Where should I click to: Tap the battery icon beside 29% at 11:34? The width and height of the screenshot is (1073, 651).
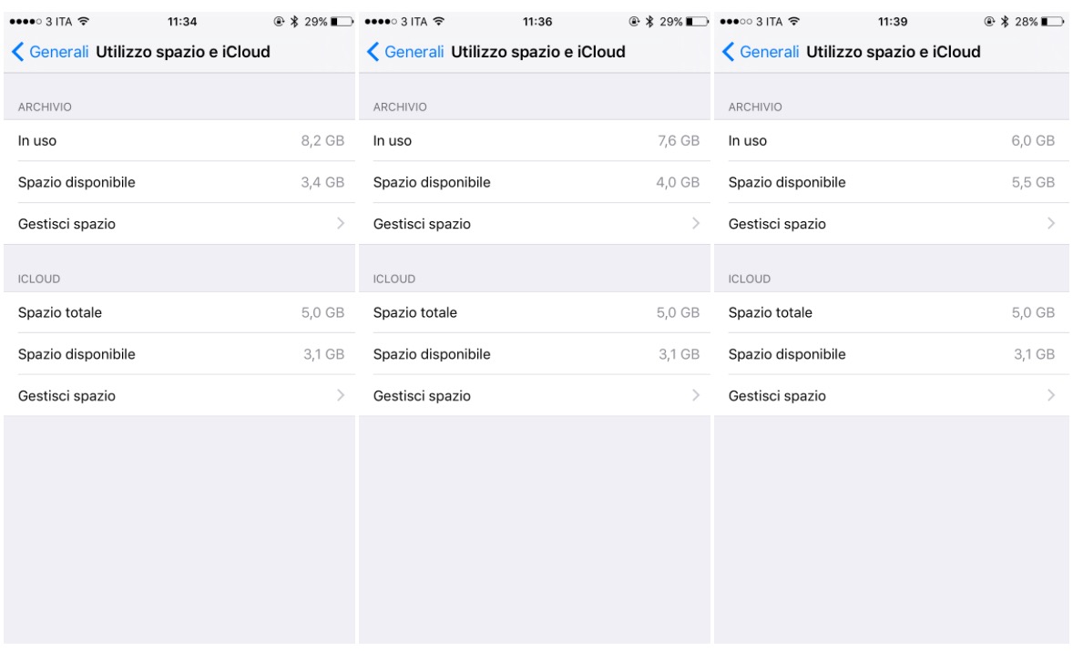[342, 21]
